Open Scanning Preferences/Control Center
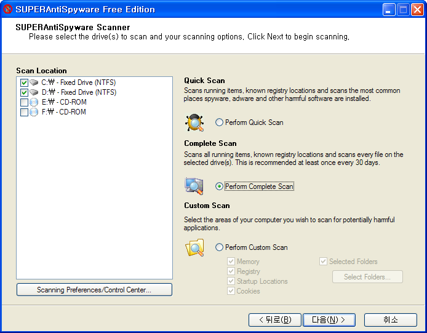Image resolution: width=427 pixels, height=333 pixels. [x=94, y=290]
